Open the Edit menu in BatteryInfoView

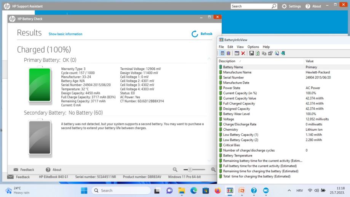230,47
